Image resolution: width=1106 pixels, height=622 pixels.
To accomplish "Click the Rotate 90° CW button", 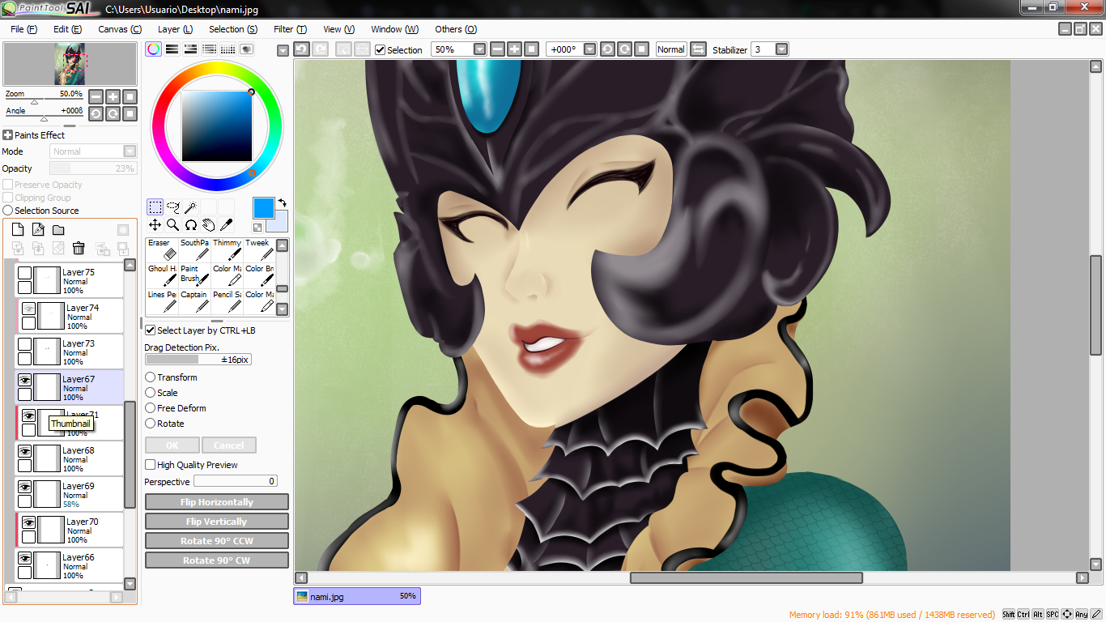I will point(217,560).
